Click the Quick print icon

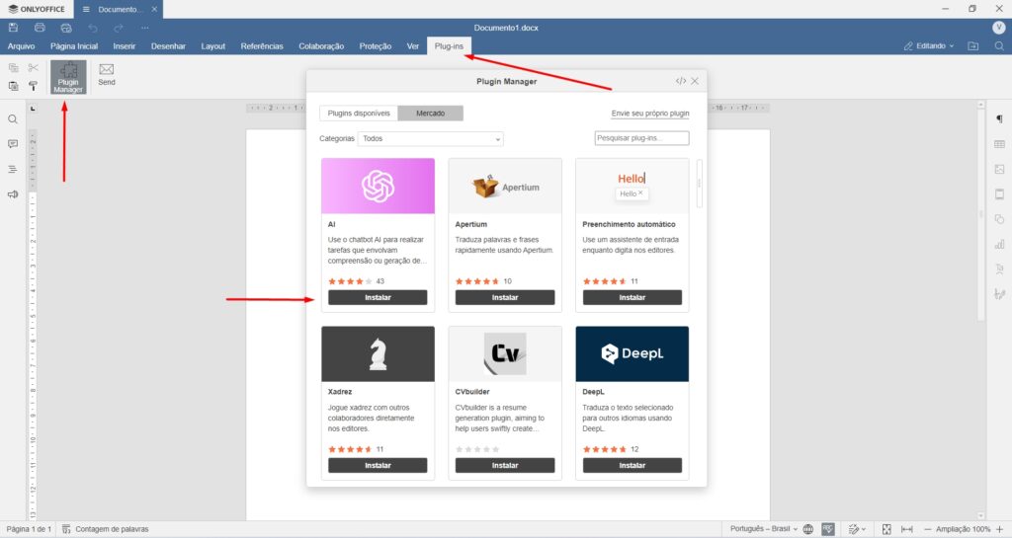(x=66, y=28)
